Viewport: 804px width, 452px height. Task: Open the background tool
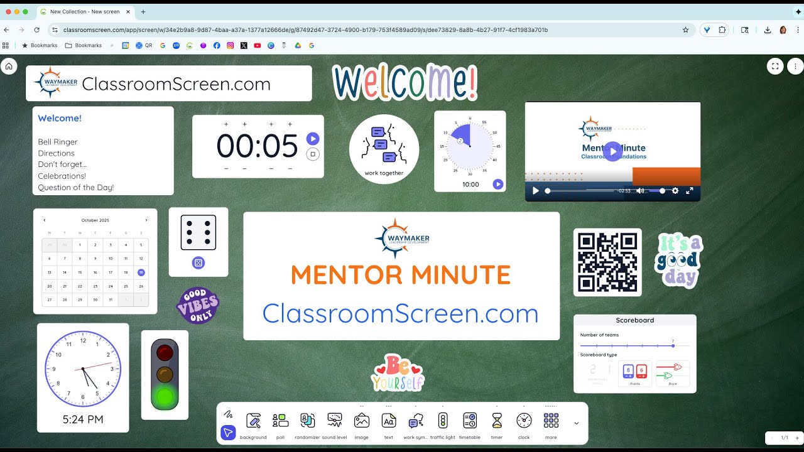tap(253, 426)
